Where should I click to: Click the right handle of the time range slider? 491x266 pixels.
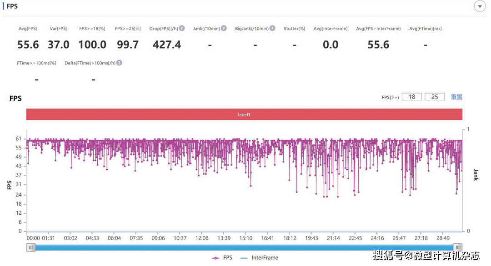point(457,247)
